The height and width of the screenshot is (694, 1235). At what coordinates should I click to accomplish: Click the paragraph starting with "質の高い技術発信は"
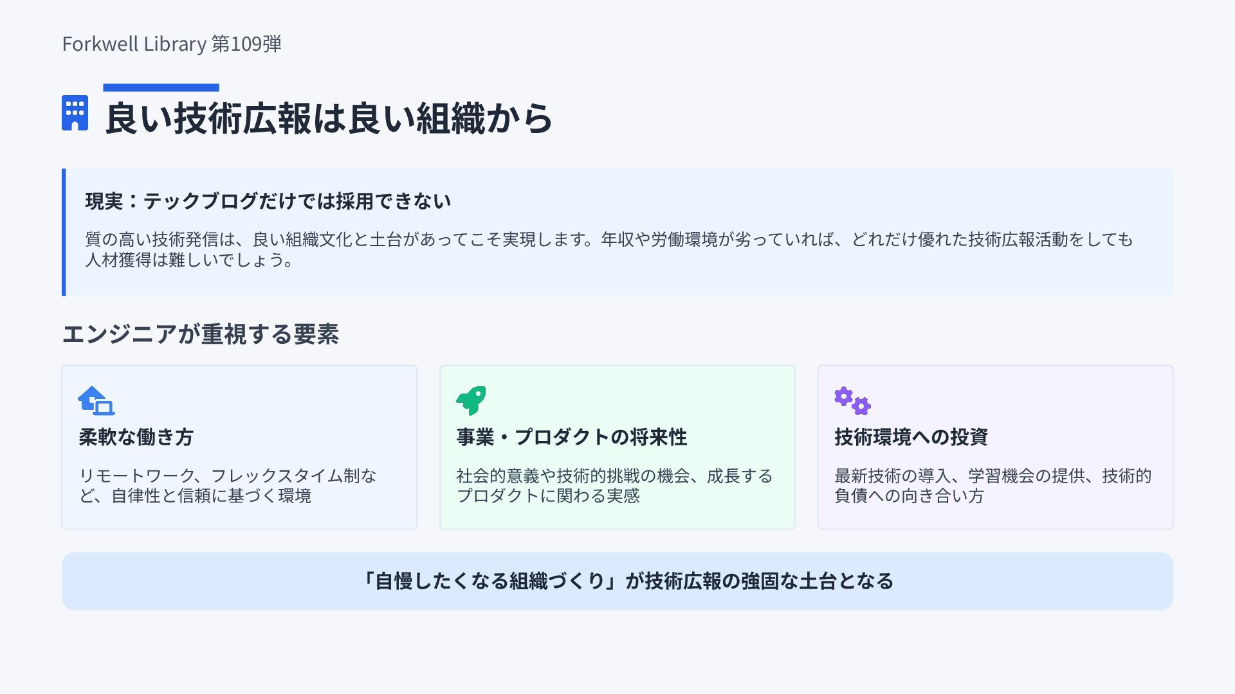608,239
